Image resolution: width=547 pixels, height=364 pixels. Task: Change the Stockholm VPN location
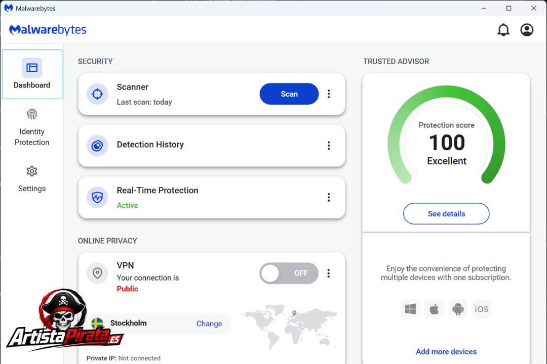(x=209, y=324)
